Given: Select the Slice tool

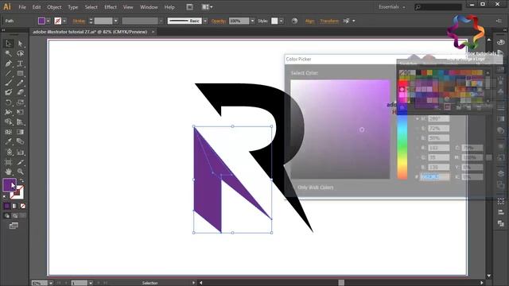Looking at the screenshot, I should [20, 162].
